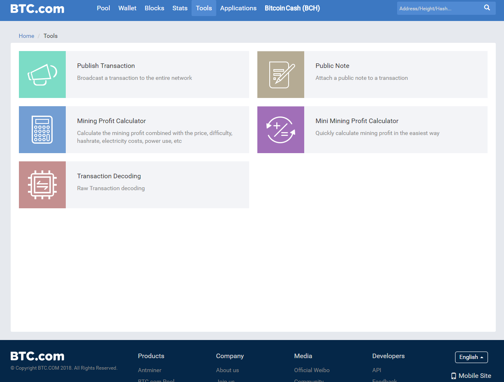
Task: Click the calculator Mining Profit icon
Action: click(42, 130)
